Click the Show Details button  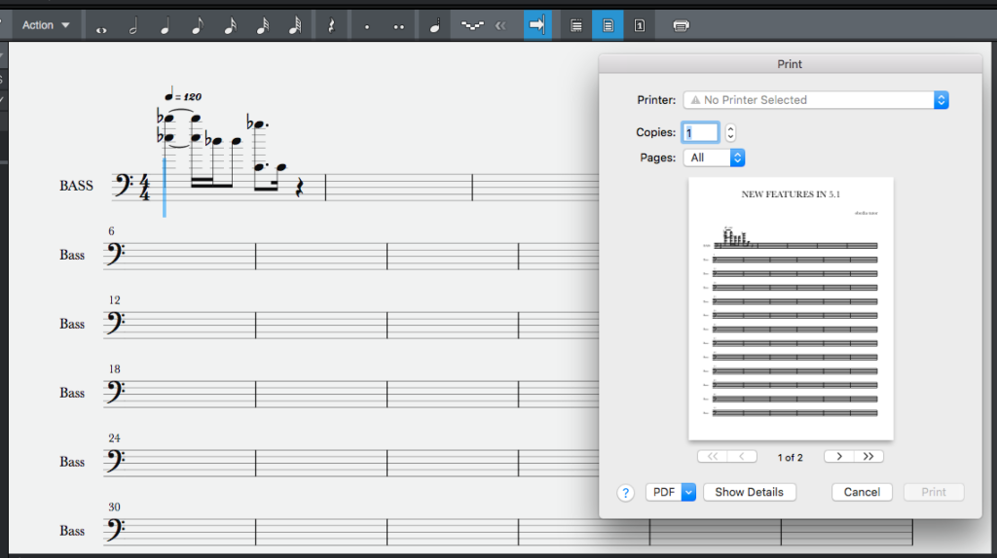[749, 492]
